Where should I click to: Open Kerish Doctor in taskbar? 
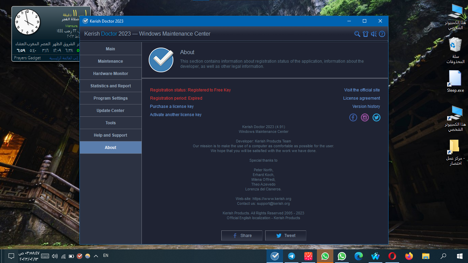275,256
